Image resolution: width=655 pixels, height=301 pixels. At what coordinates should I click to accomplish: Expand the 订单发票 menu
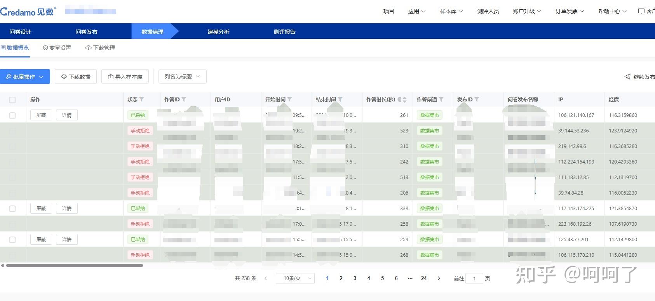pos(570,11)
